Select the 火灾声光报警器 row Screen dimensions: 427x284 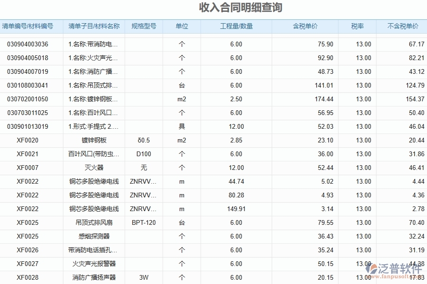click(x=93, y=264)
